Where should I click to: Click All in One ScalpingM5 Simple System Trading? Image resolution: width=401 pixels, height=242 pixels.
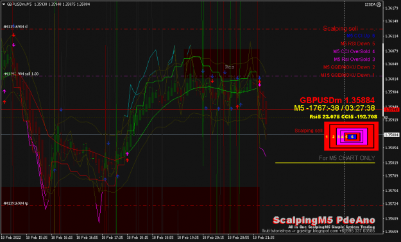click(x=332, y=227)
